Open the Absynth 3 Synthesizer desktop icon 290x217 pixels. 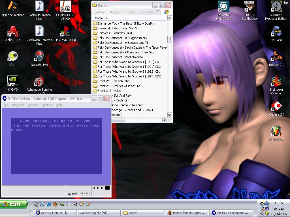click(x=223, y=7)
